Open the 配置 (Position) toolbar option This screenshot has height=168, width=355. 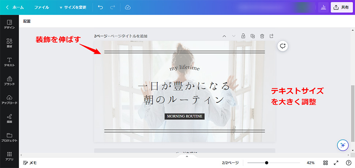click(x=27, y=22)
